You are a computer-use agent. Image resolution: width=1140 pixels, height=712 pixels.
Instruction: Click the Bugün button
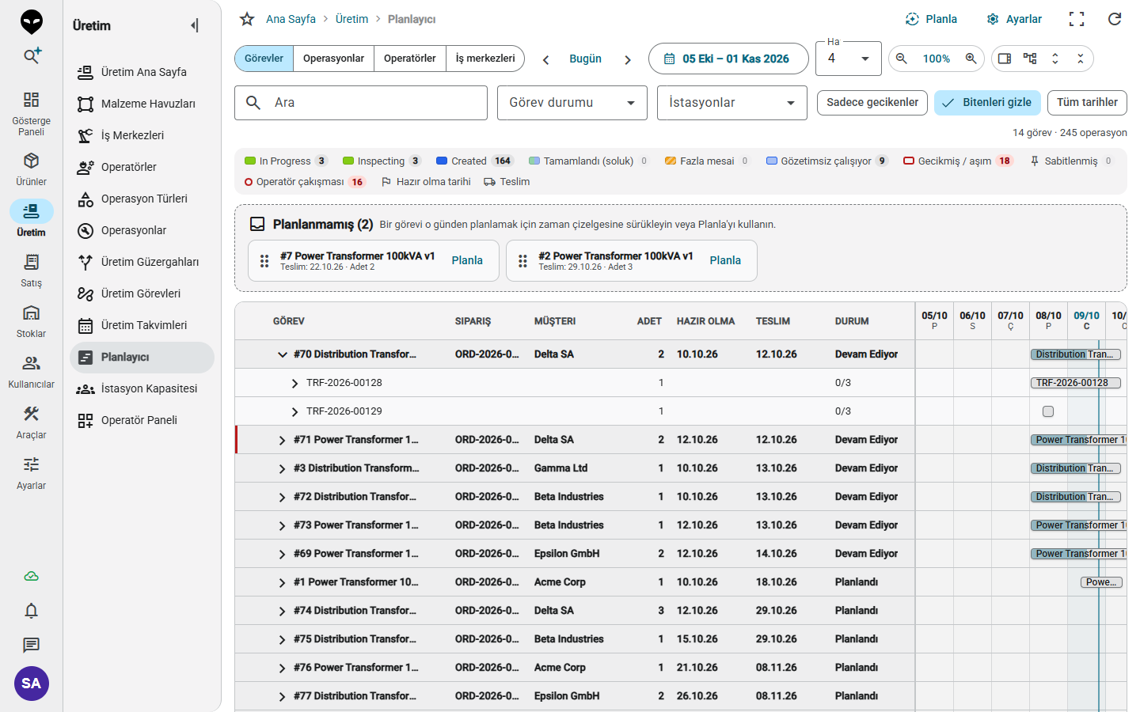[585, 59]
